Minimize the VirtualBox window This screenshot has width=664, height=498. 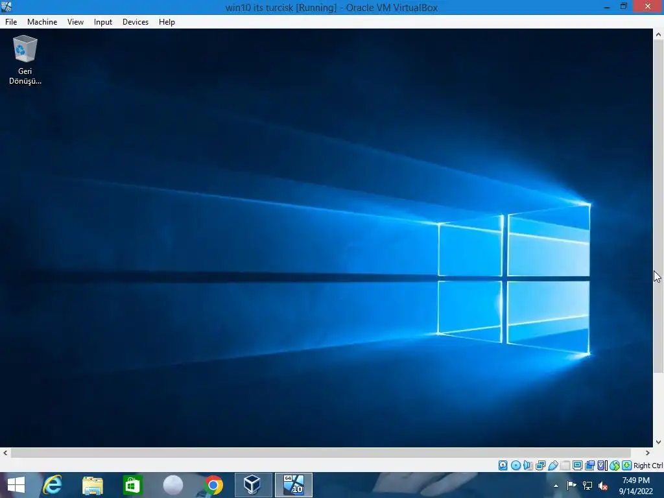click(x=607, y=6)
